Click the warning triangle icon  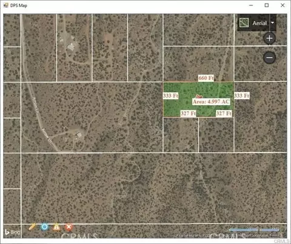[56, 227]
